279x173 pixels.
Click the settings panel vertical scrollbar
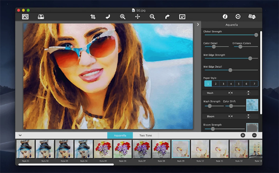(261, 73)
